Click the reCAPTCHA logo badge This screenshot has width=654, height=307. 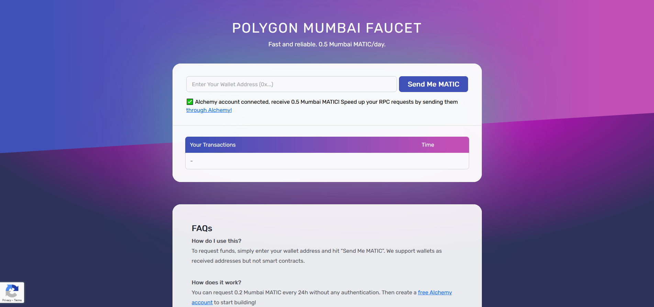point(12,291)
